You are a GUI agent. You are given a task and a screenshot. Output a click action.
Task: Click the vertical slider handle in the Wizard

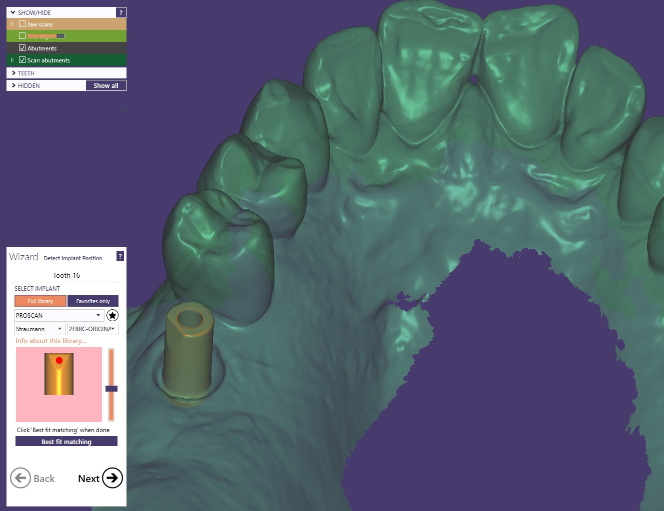tap(111, 389)
